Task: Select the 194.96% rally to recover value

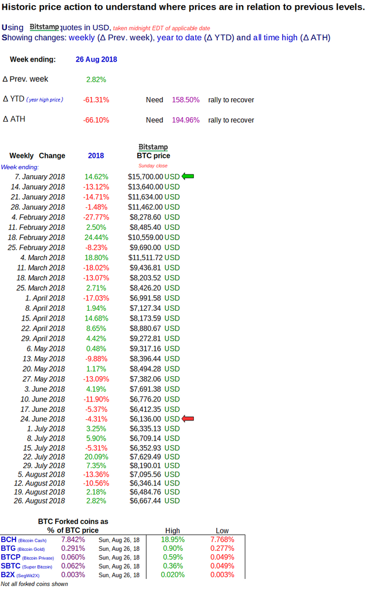Action: [186, 120]
